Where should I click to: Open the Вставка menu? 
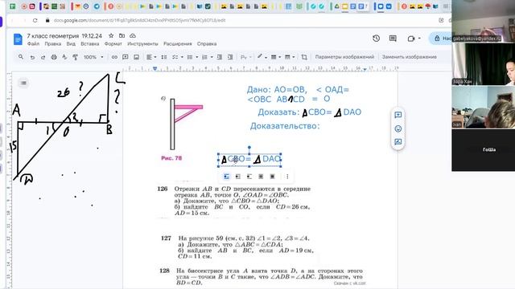(x=89, y=43)
